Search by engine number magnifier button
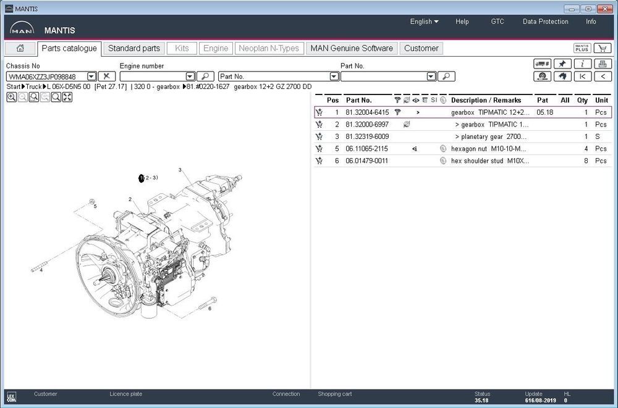 (205, 77)
